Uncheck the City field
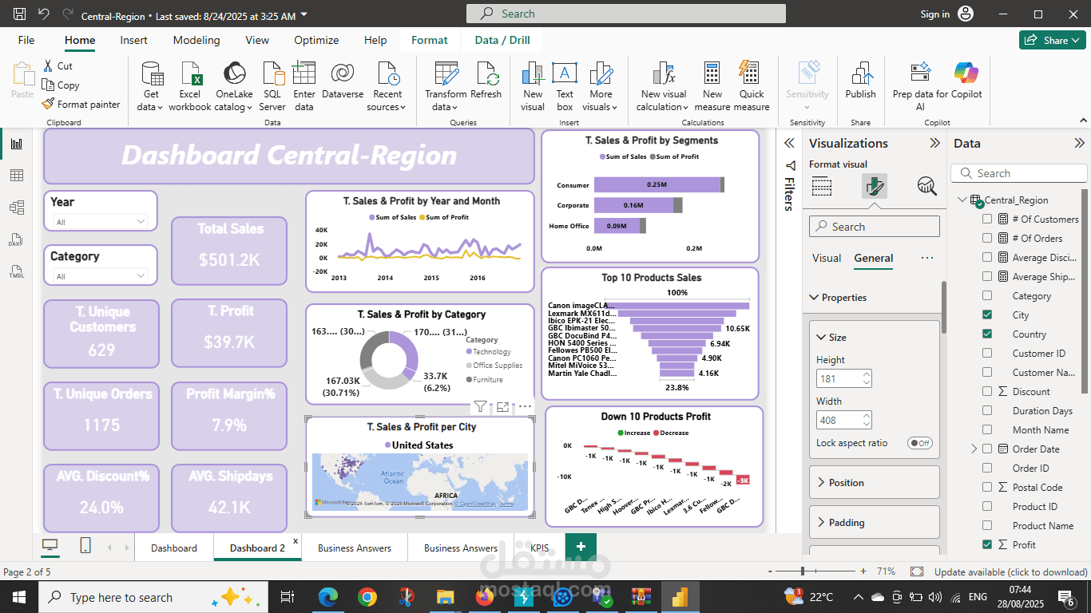The height and width of the screenshot is (613, 1091). point(987,315)
